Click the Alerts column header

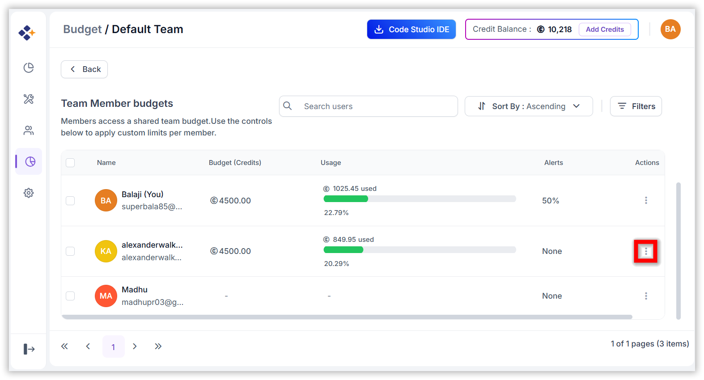click(x=554, y=163)
